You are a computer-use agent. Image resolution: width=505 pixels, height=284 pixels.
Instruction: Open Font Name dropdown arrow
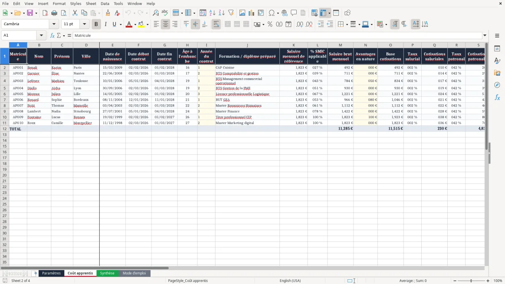click(54, 24)
